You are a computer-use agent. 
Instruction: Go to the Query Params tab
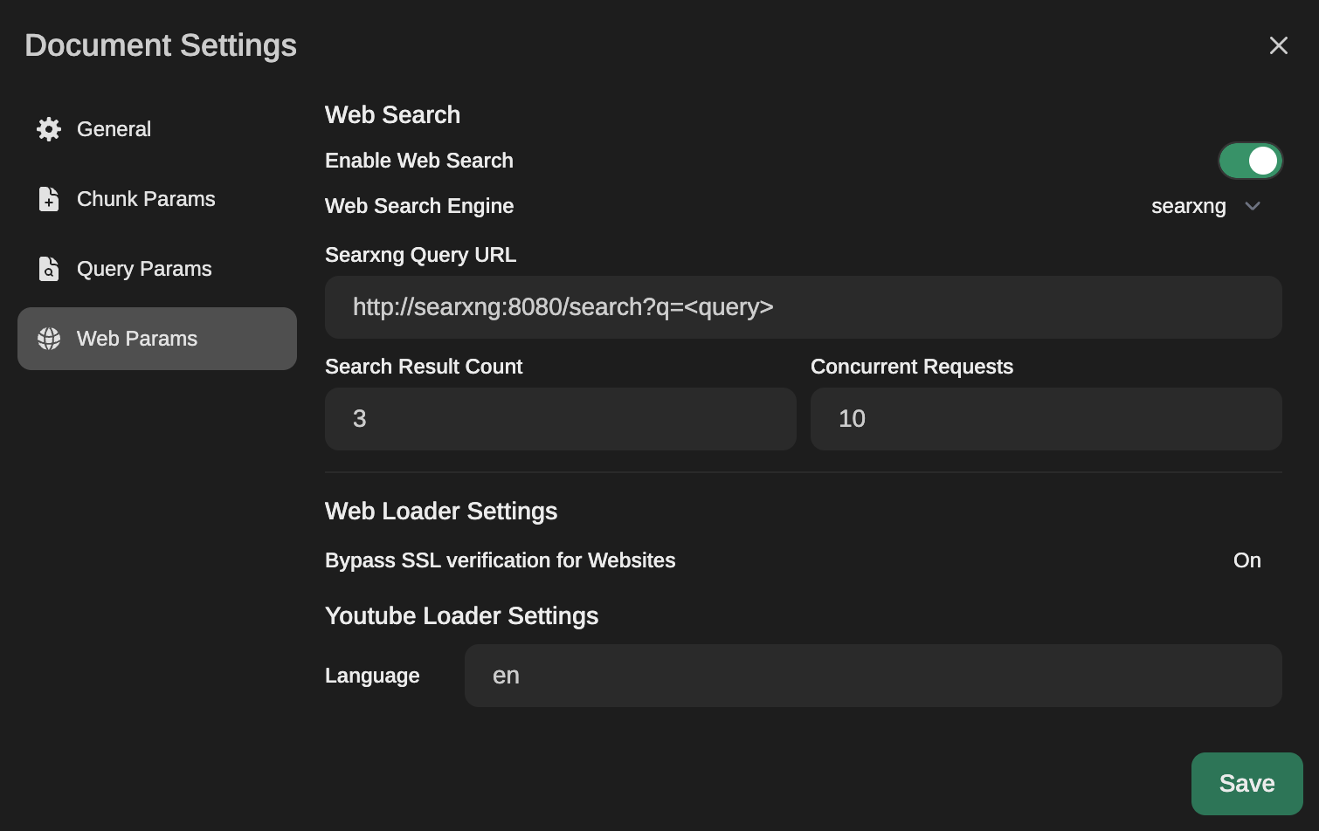click(x=157, y=269)
